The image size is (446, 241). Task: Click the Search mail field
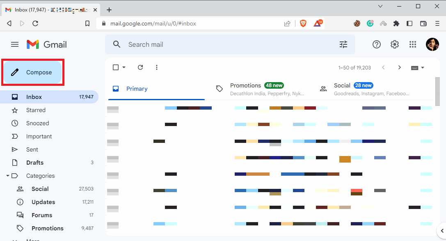pos(230,44)
